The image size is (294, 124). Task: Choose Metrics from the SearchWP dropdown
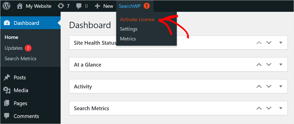[128, 39]
